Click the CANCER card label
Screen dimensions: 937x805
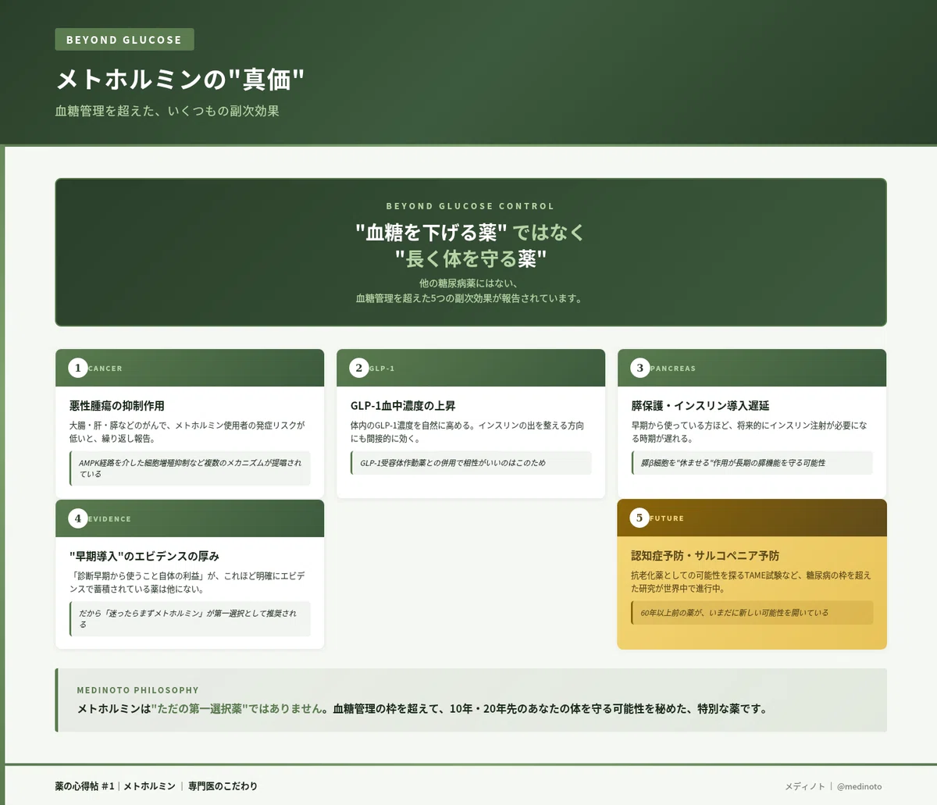[105, 369]
